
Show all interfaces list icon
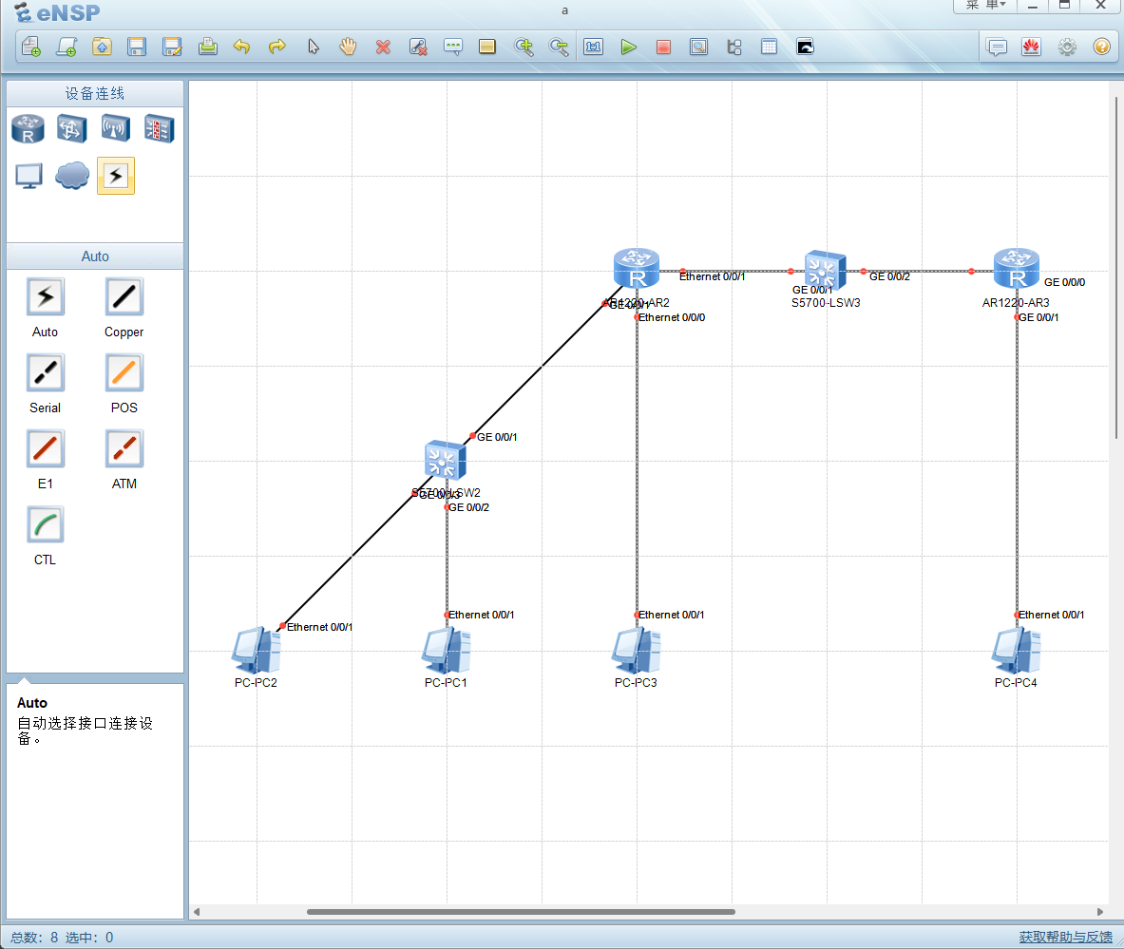[x=734, y=47]
